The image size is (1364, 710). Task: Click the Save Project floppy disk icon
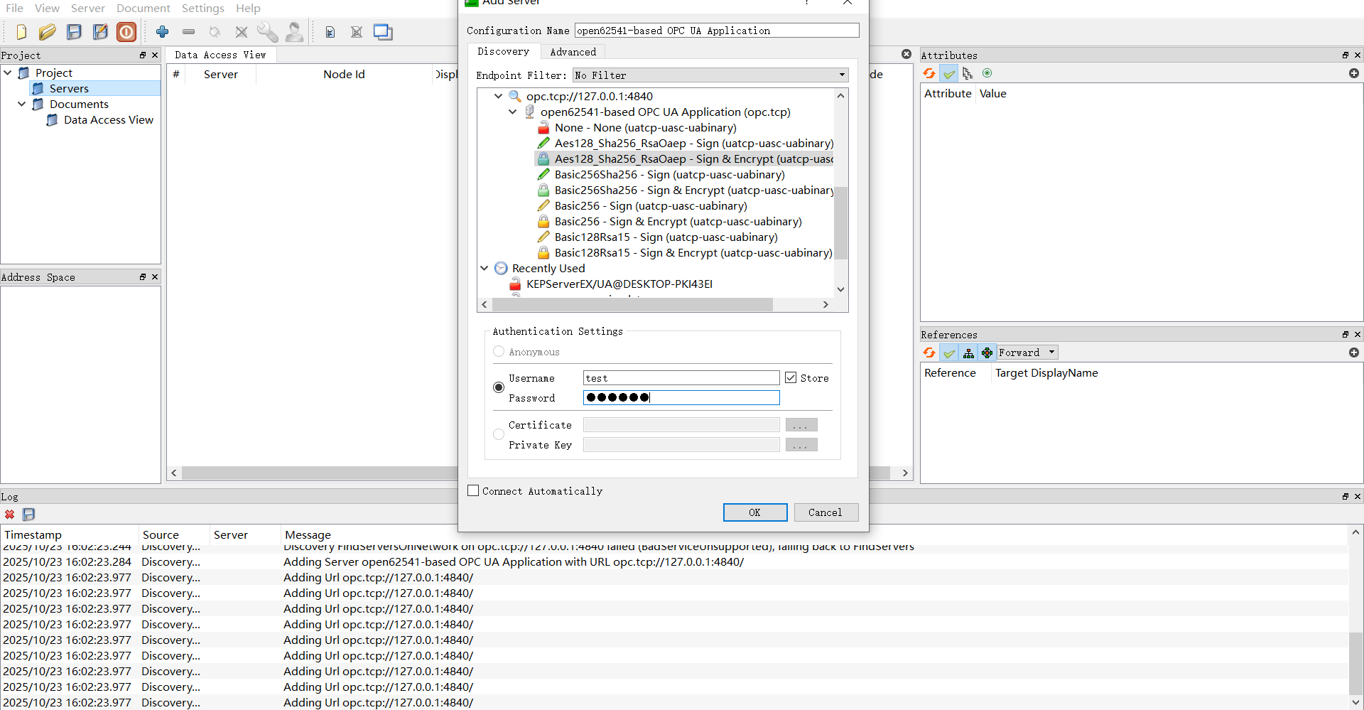click(x=74, y=32)
